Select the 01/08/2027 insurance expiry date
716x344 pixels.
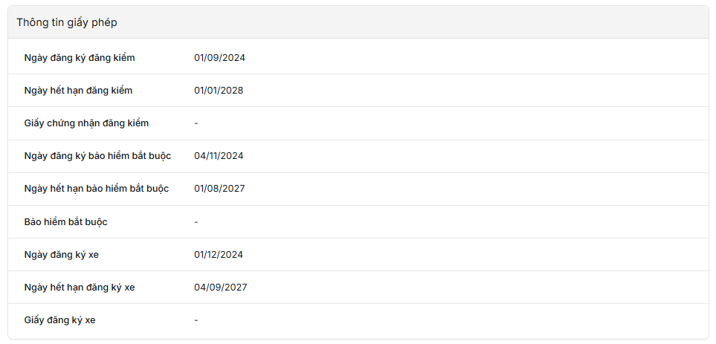(x=219, y=189)
